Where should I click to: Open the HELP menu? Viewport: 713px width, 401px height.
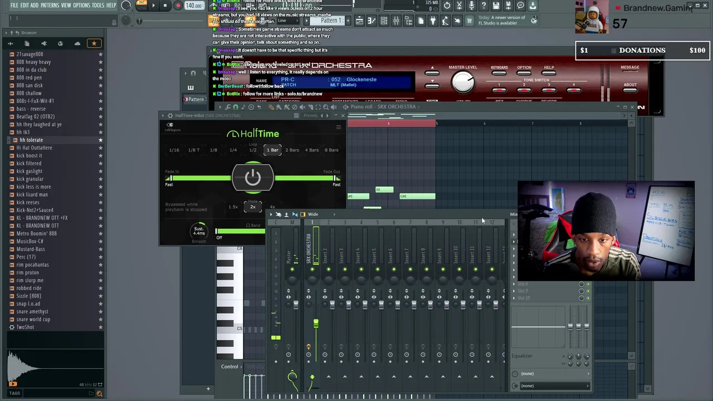click(x=111, y=6)
